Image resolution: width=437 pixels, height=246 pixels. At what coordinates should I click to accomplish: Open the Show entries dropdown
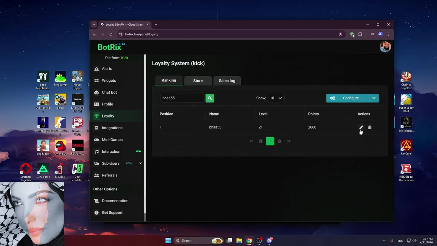pos(276,98)
